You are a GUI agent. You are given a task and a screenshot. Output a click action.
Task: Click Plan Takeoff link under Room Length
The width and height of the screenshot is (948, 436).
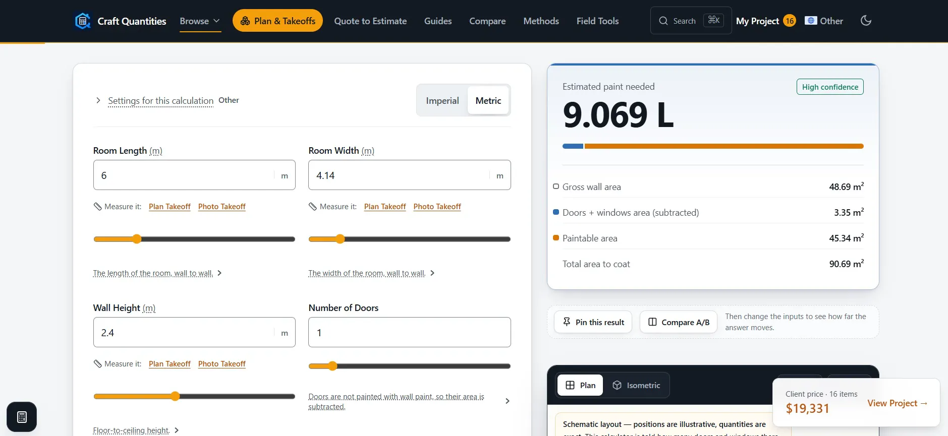(x=170, y=207)
